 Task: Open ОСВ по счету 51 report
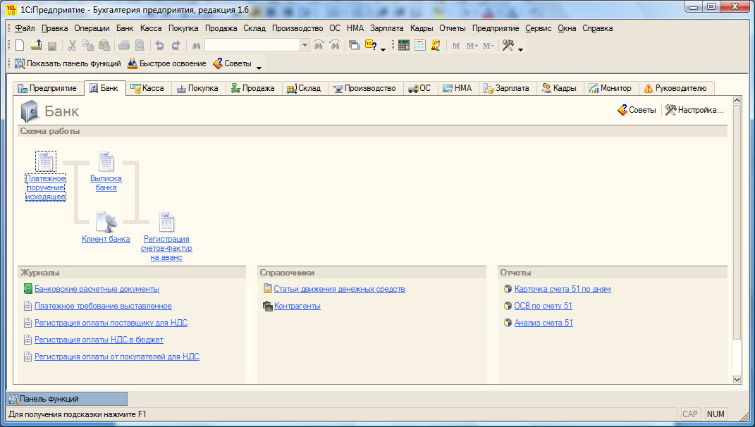click(x=543, y=307)
